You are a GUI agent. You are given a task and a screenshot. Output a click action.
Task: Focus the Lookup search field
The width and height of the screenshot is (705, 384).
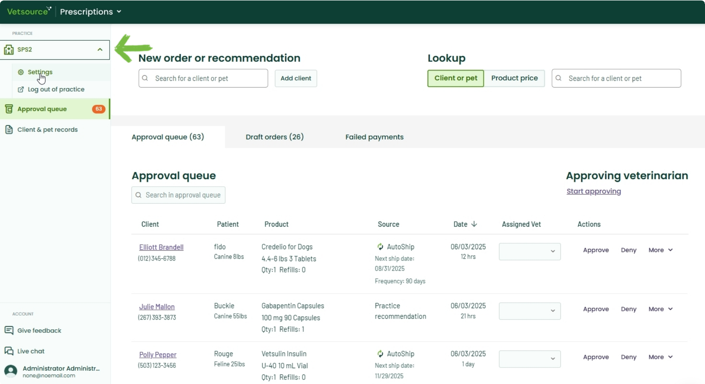616,78
